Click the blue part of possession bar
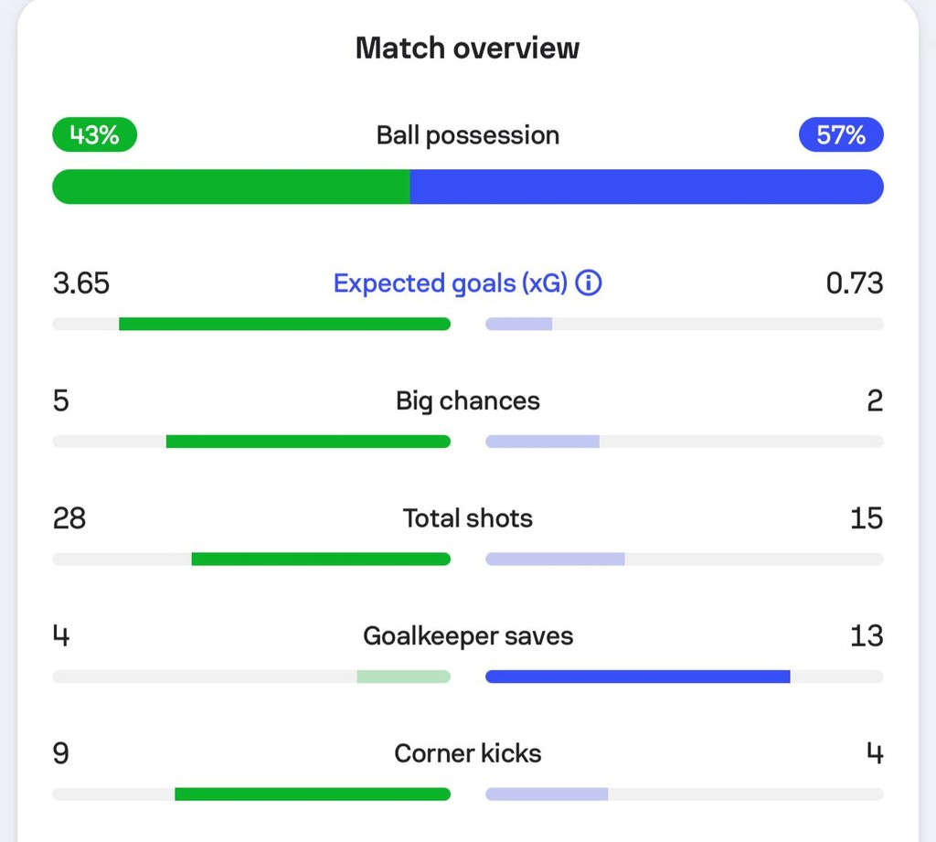 (x=646, y=187)
